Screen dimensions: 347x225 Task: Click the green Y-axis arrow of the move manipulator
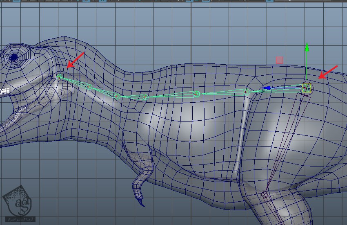tap(307, 51)
